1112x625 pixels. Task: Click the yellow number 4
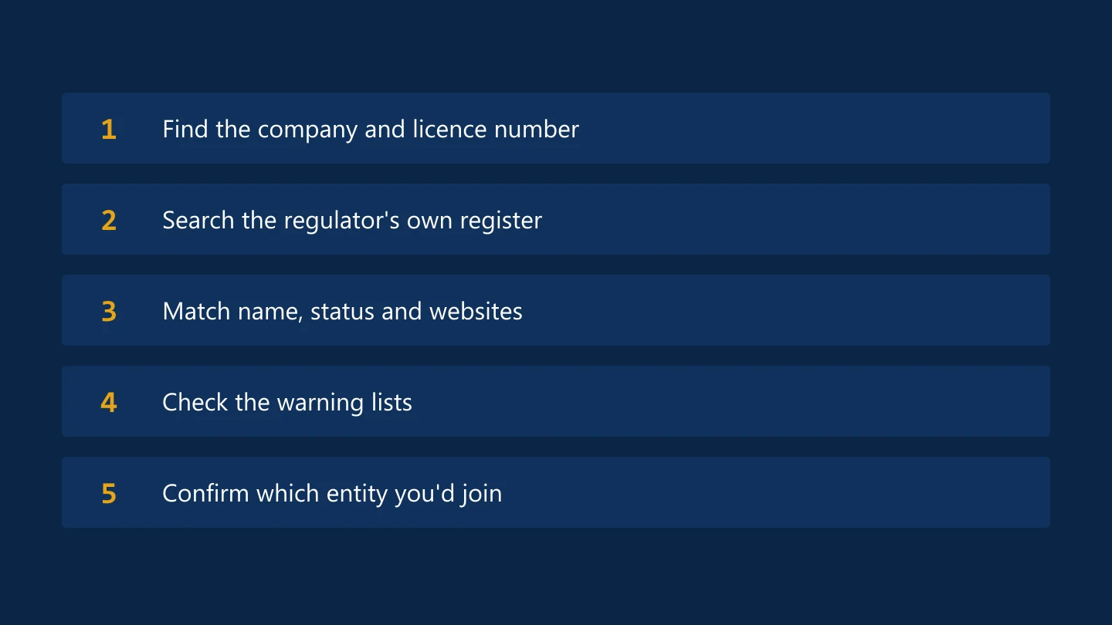[x=109, y=403]
